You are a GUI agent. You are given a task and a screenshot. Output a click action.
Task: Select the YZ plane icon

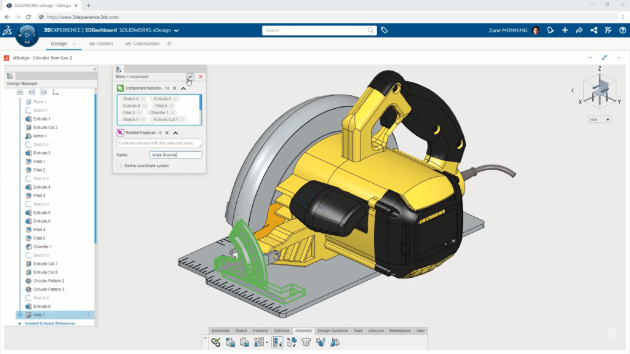click(32, 92)
